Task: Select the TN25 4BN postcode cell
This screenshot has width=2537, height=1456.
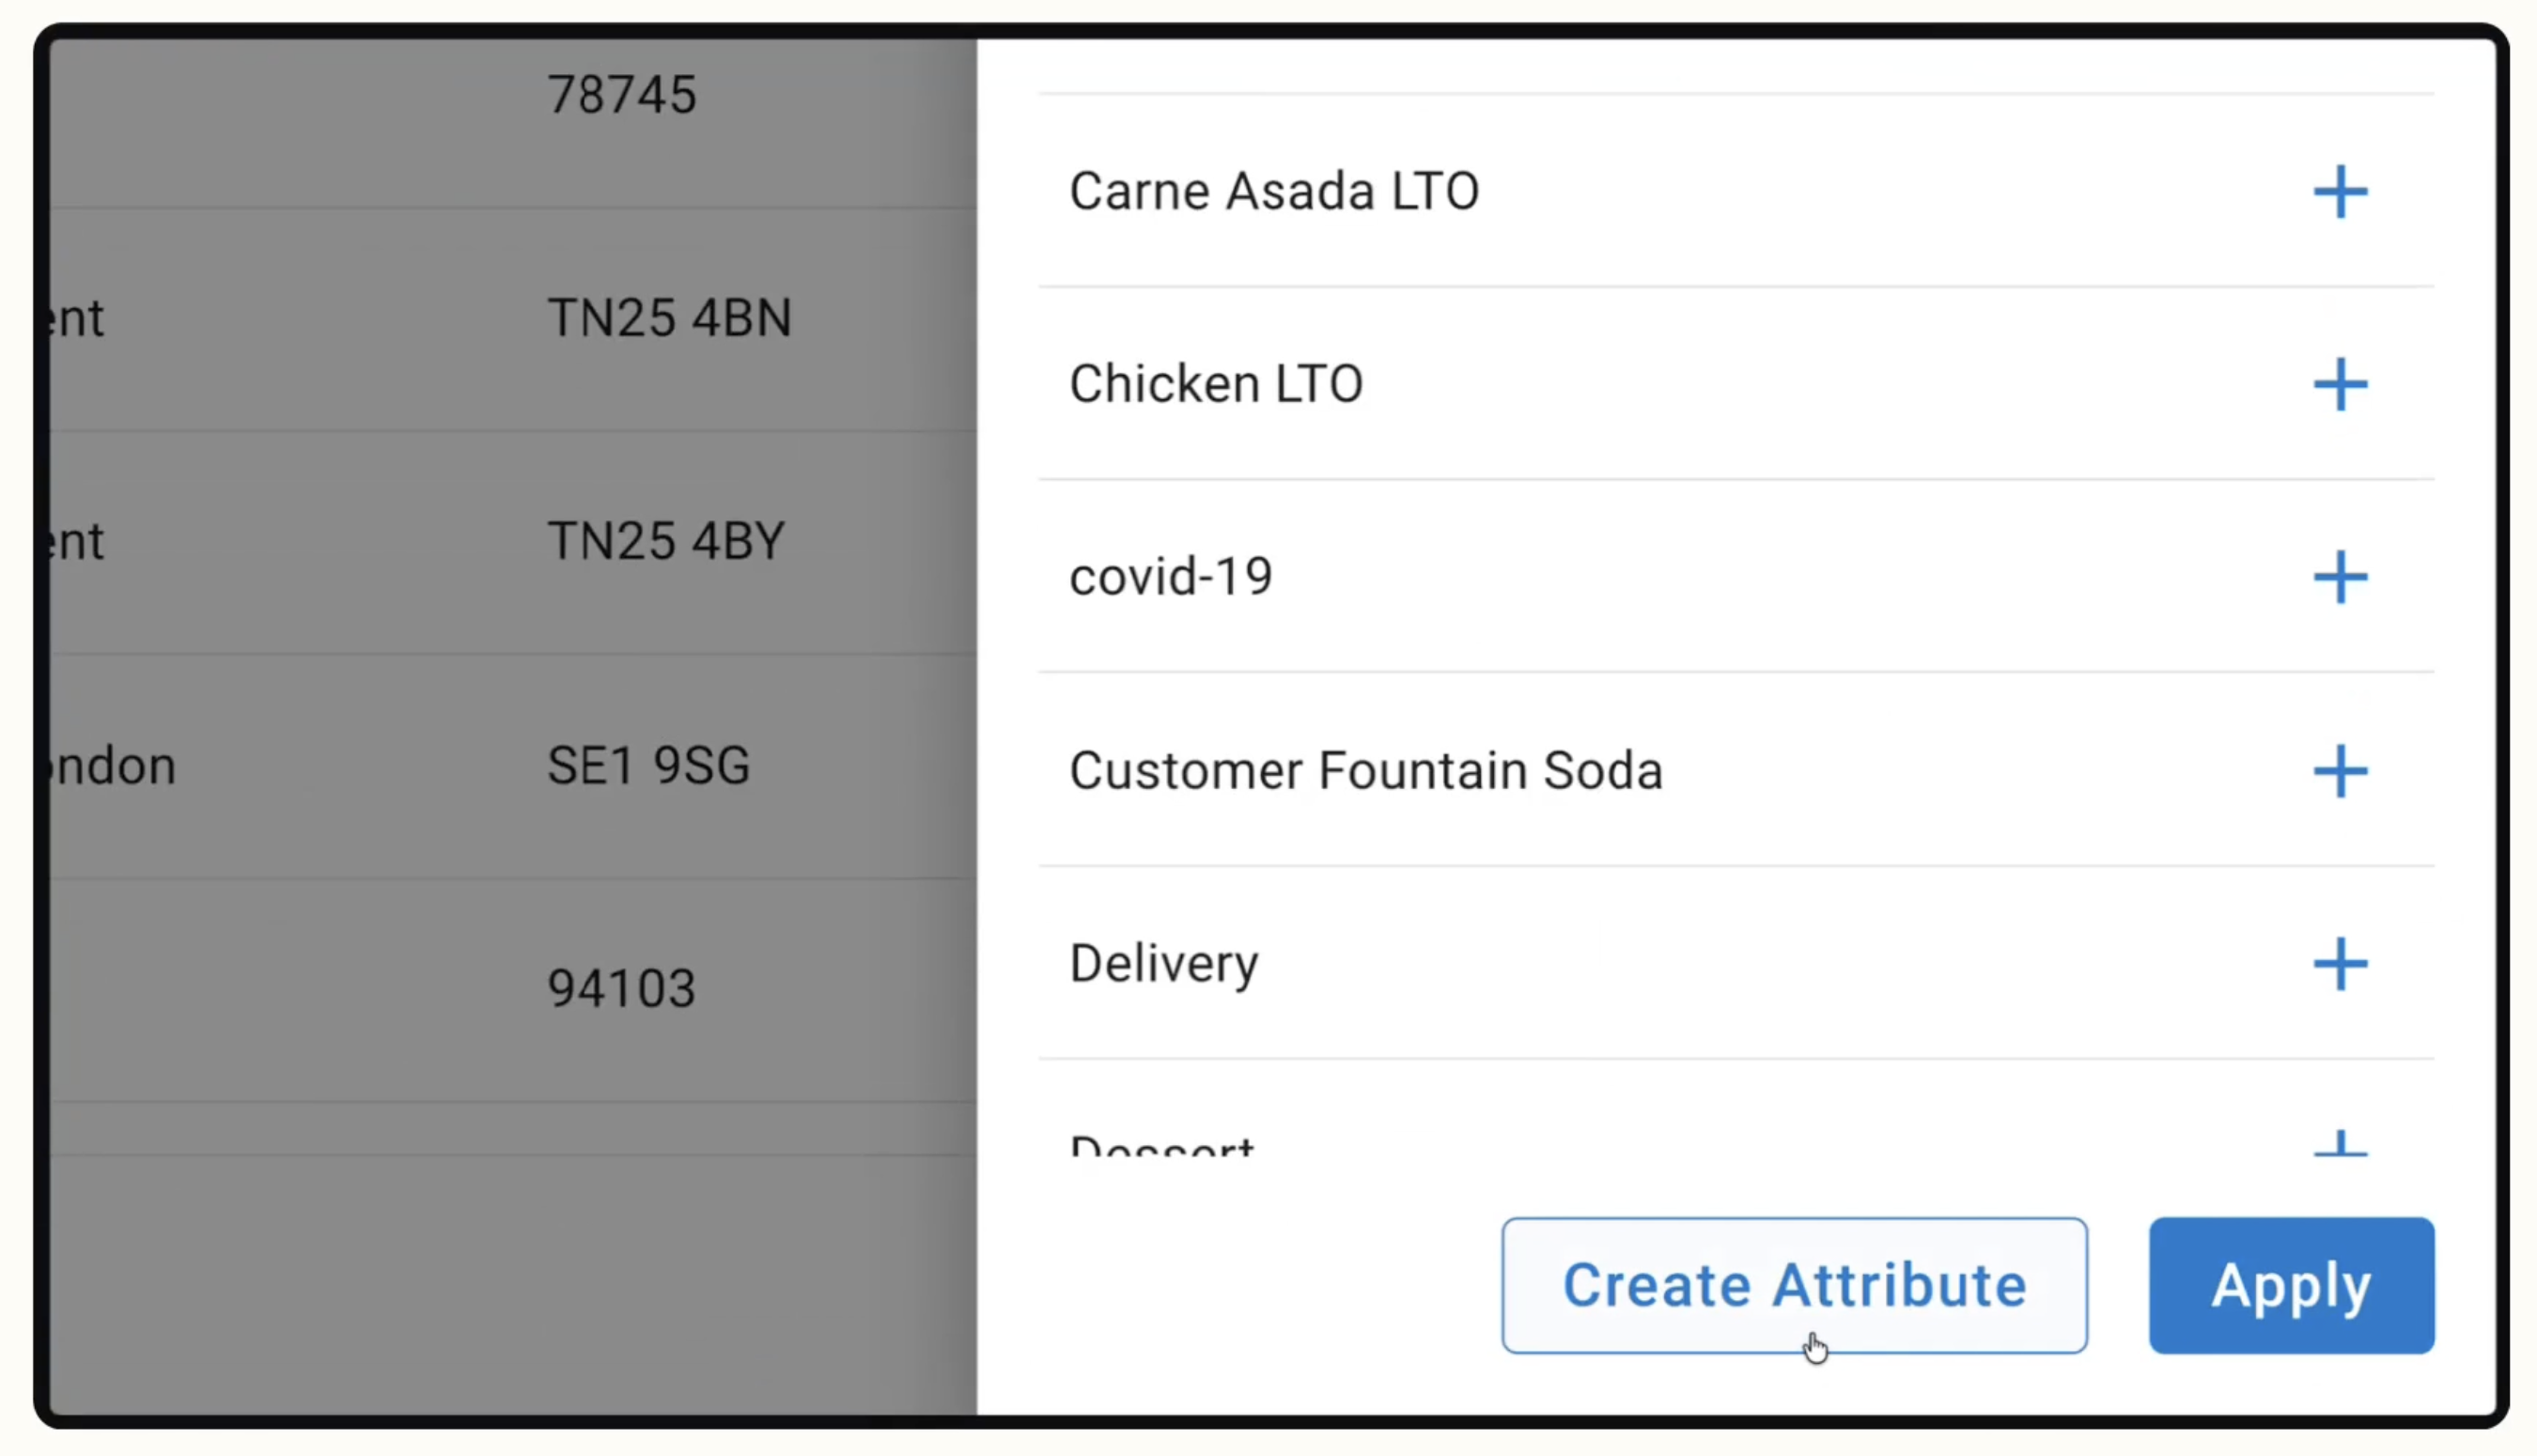Action: pos(669,318)
